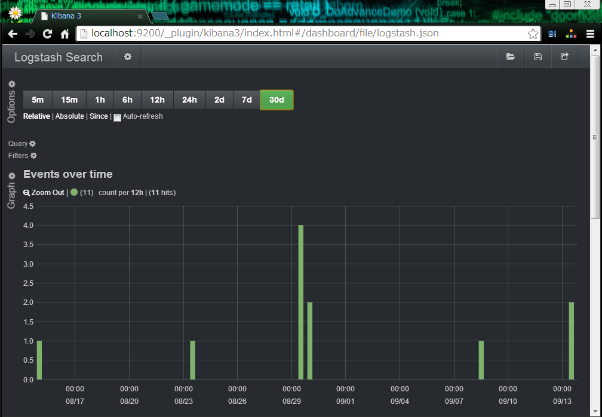Select the 30d time range button
Image resolution: width=602 pixels, height=417 pixels.
coord(277,100)
